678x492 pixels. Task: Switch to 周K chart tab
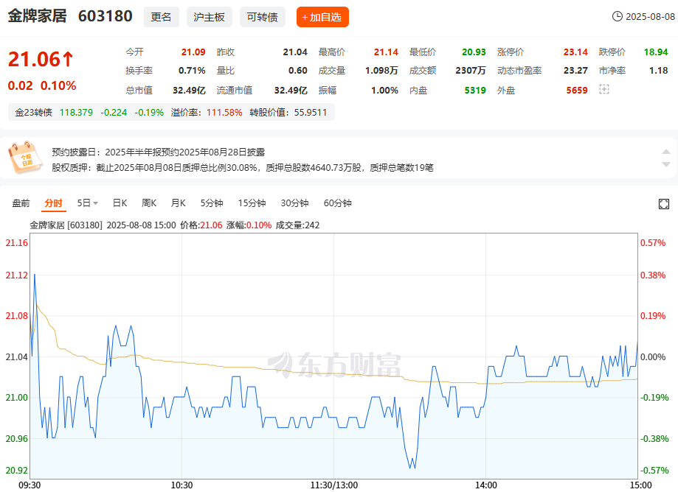tap(149, 203)
